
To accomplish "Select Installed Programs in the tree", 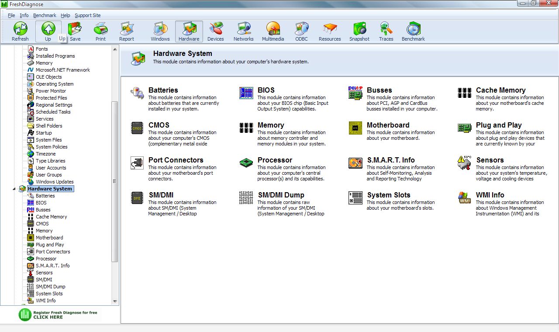I will pos(55,56).
